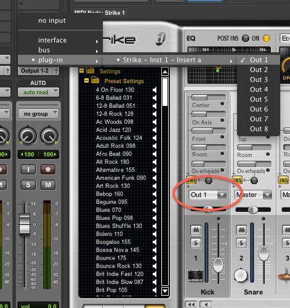
Task: Click scroll-up arrow of preset list
Action: click(165, 71)
